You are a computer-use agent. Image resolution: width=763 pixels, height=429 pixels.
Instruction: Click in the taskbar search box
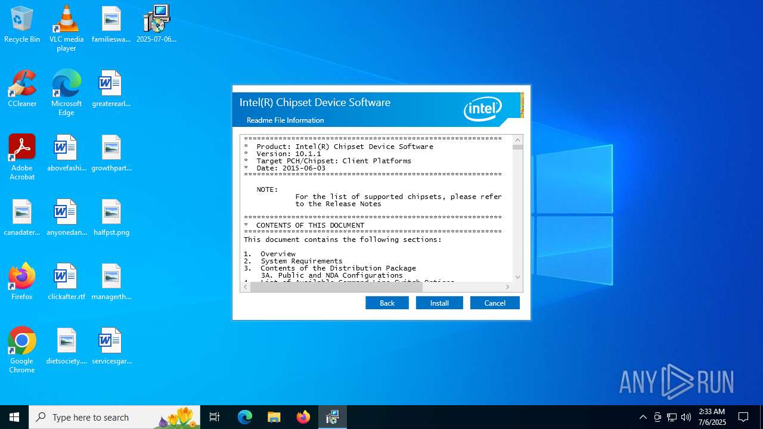pos(114,417)
